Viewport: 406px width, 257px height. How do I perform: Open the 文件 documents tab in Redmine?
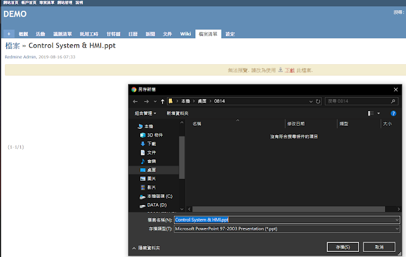pos(167,34)
